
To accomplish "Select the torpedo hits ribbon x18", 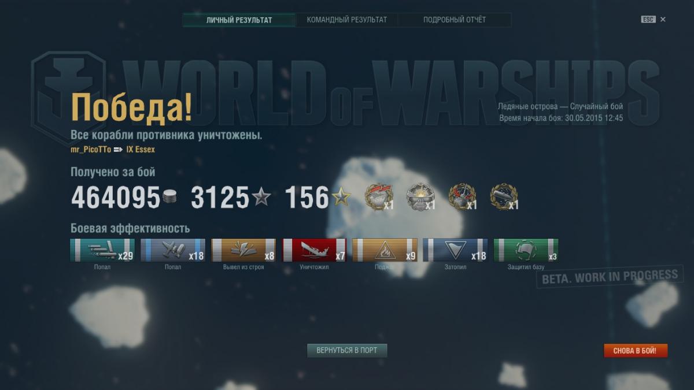I will 173,250.
